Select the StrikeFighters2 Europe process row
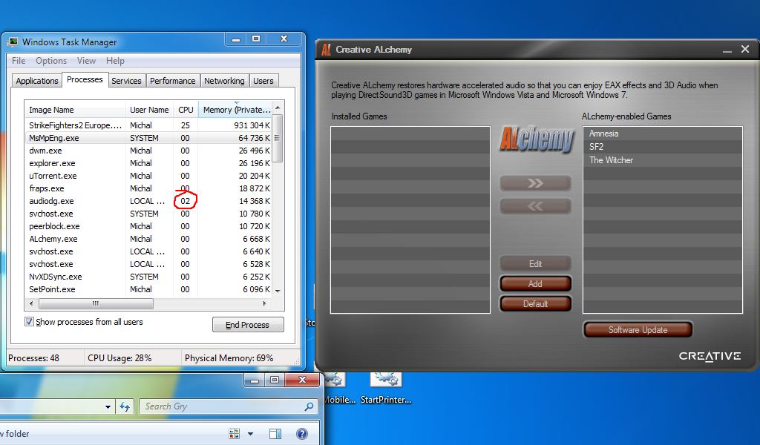This screenshot has height=445, width=760. (x=148, y=125)
